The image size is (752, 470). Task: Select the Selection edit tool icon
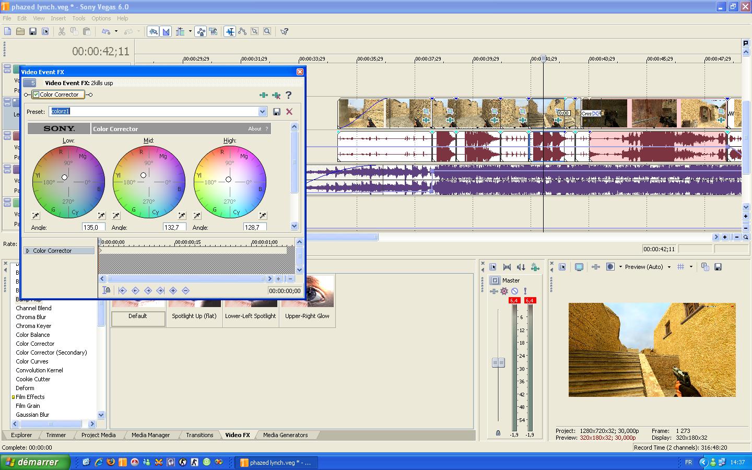[x=255, y=31]
